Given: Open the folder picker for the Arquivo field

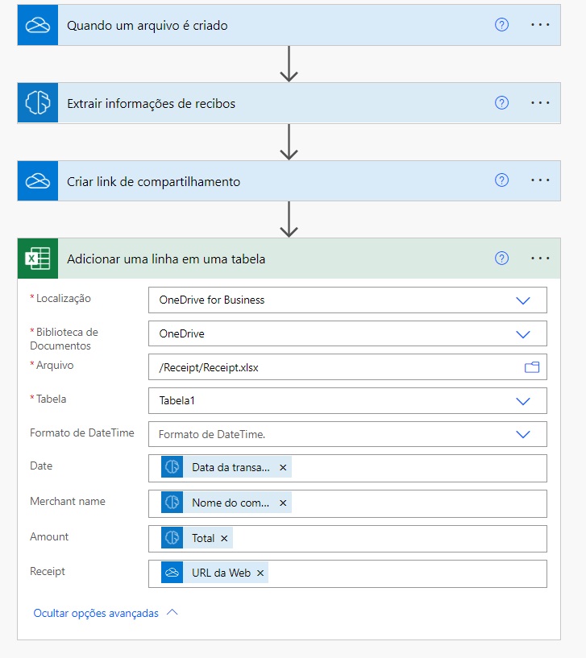Looking at the screenshot, I should 532,367.
